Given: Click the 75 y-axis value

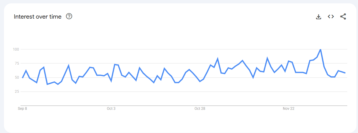Looking at the screenshot, I should coord(17,63).
